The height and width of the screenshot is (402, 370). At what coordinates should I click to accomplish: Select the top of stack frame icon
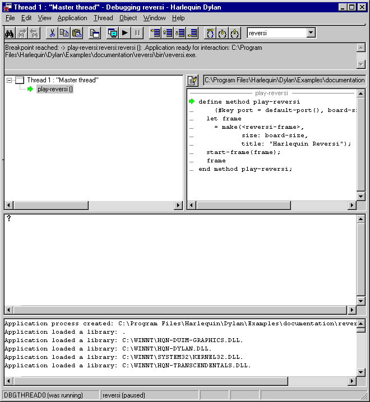[x=155, y=33]
